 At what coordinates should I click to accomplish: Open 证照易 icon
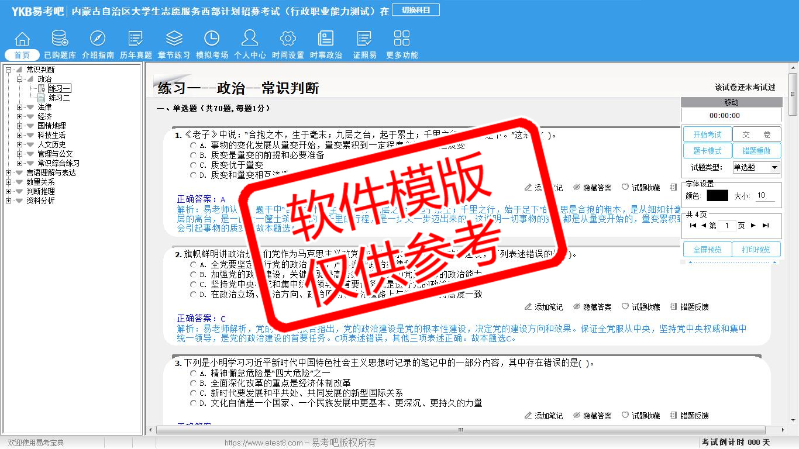[364, 39]
